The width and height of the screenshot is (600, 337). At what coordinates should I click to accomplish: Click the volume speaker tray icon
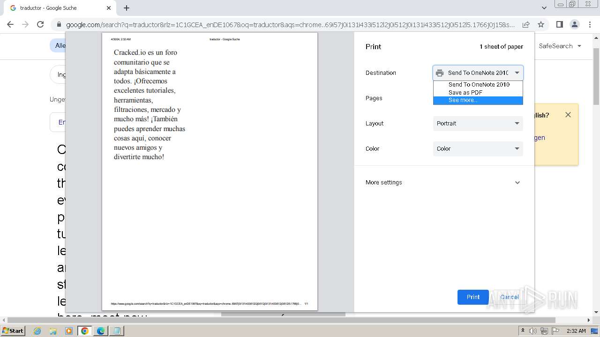533,331
